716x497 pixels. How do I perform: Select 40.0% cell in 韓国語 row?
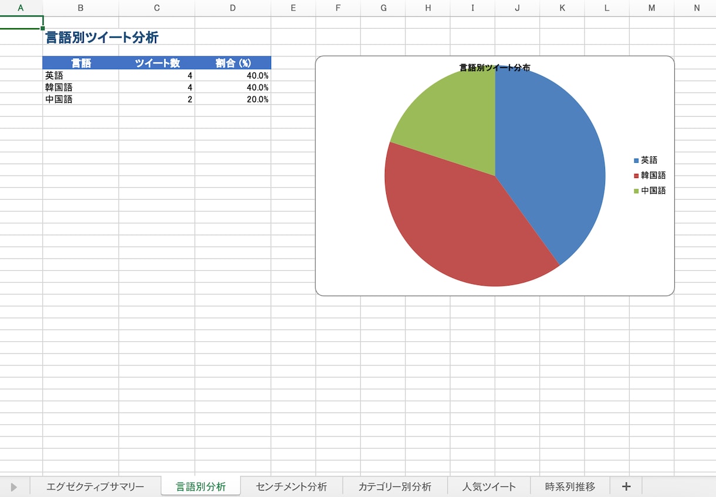[233, 88]
